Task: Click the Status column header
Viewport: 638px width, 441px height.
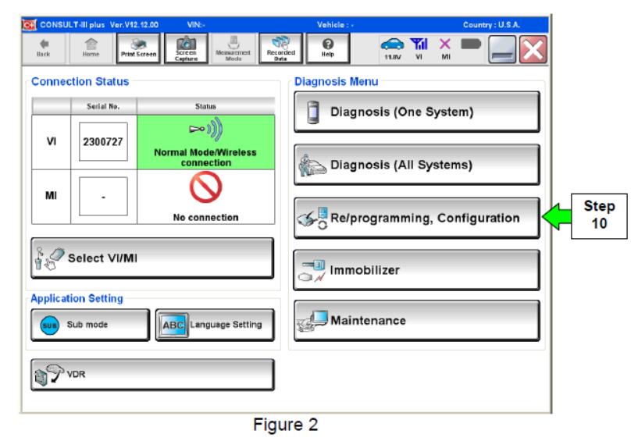Action: click(x=205, y=106)
